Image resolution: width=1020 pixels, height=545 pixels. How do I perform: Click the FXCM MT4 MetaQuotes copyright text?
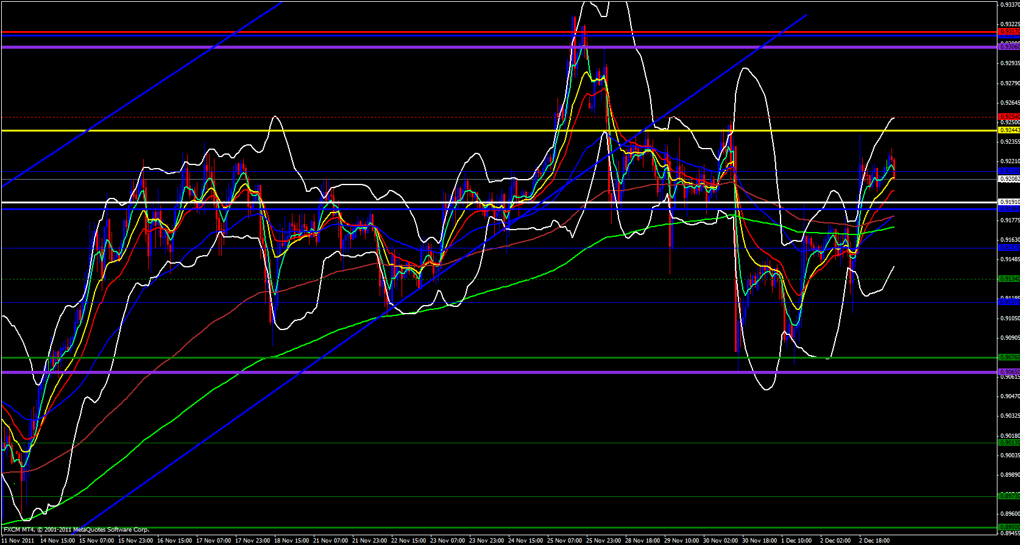pos(76,530)
